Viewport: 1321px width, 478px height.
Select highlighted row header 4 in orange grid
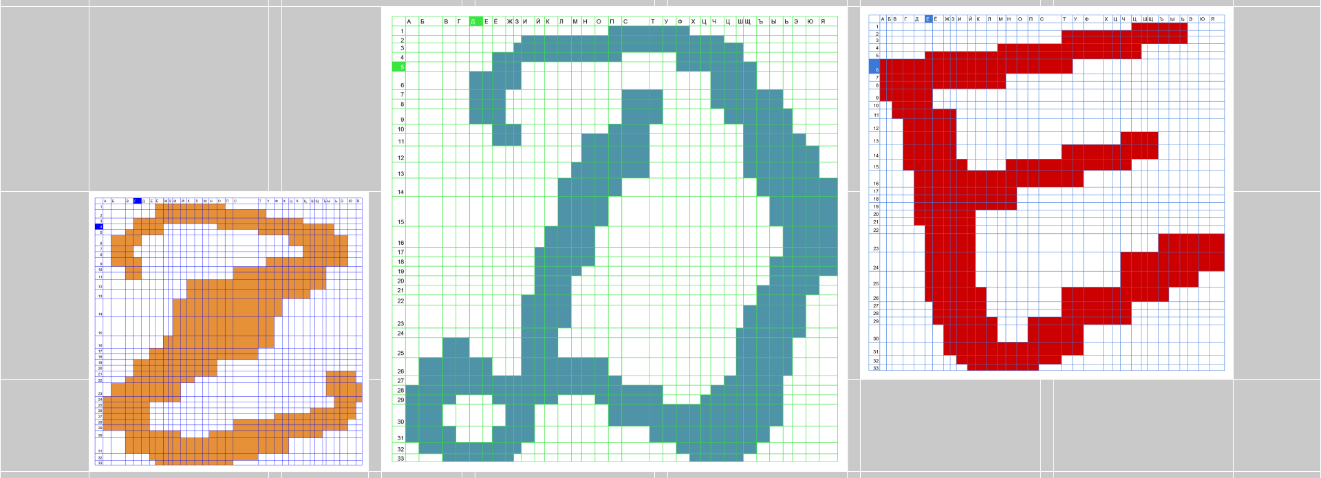point(99,226)
